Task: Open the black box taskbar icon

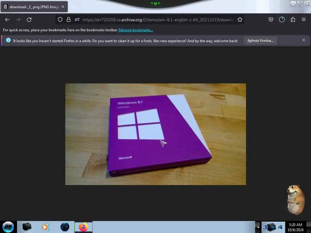Action: (27, 227)
